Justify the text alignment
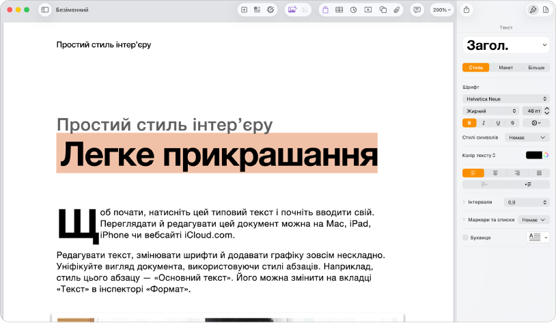This screenshot has width=556, height=323. 539,173
